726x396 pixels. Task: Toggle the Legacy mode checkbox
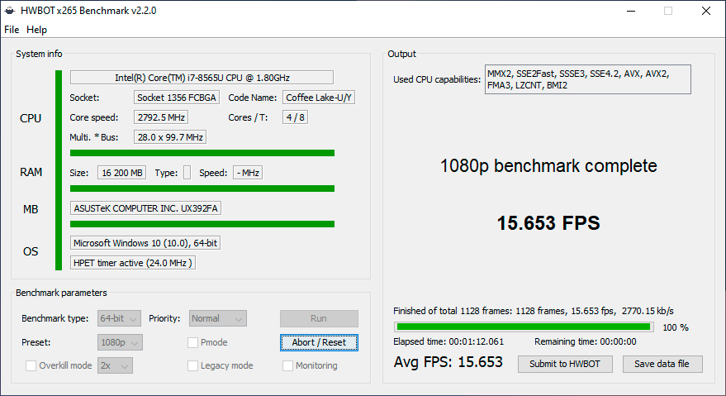pos(192,366)
